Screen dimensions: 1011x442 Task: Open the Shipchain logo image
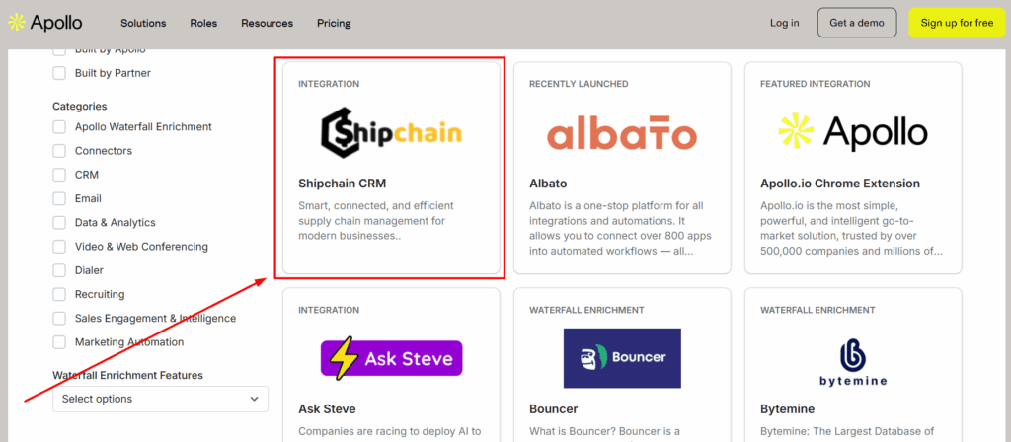[x=391, y=134]
